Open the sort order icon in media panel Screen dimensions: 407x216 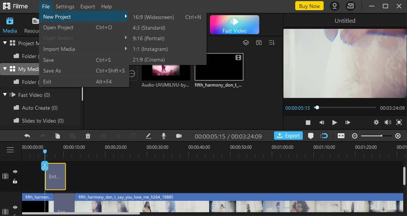pyautogui.click(x=272, y=43)
